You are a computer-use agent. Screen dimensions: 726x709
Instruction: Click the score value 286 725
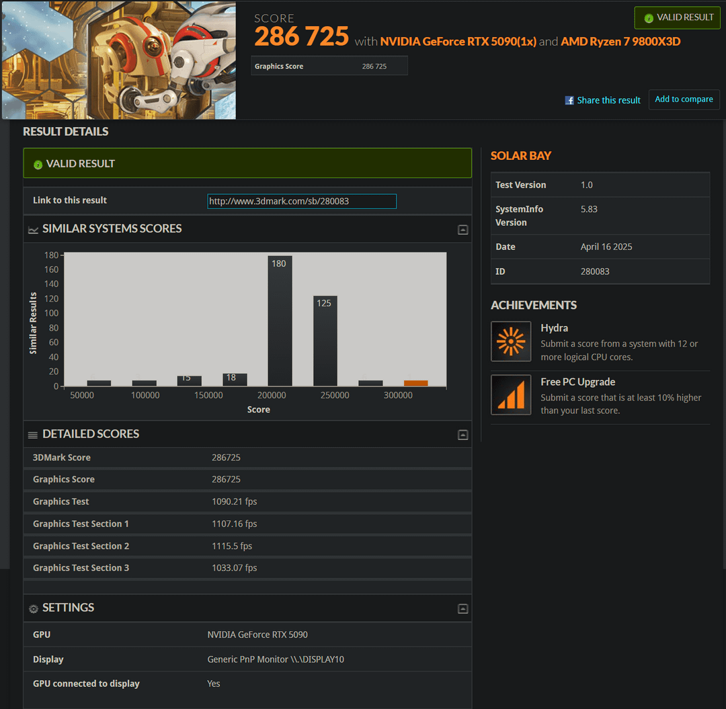[301, 36]
